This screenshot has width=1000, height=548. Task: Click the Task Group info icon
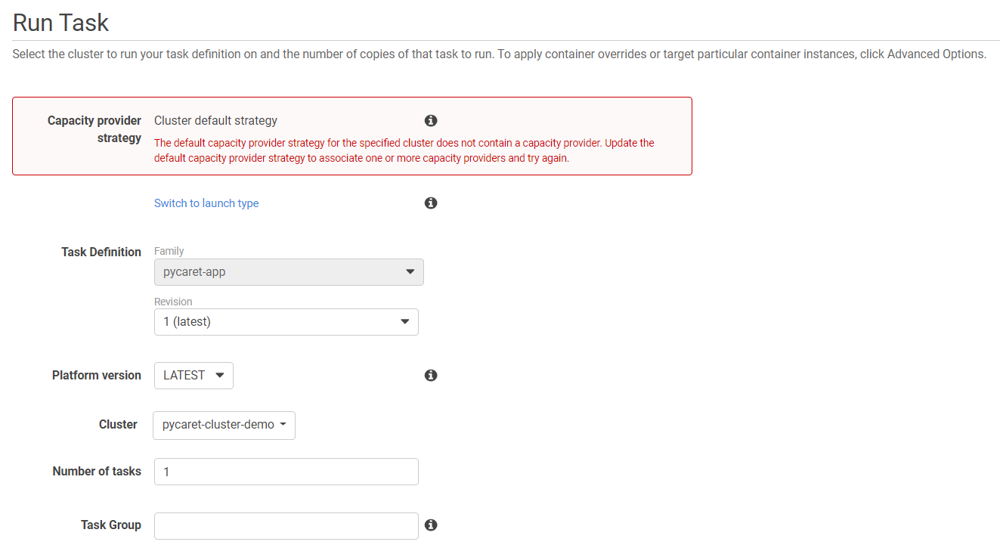pyautogui.click(x=431, y=525)
